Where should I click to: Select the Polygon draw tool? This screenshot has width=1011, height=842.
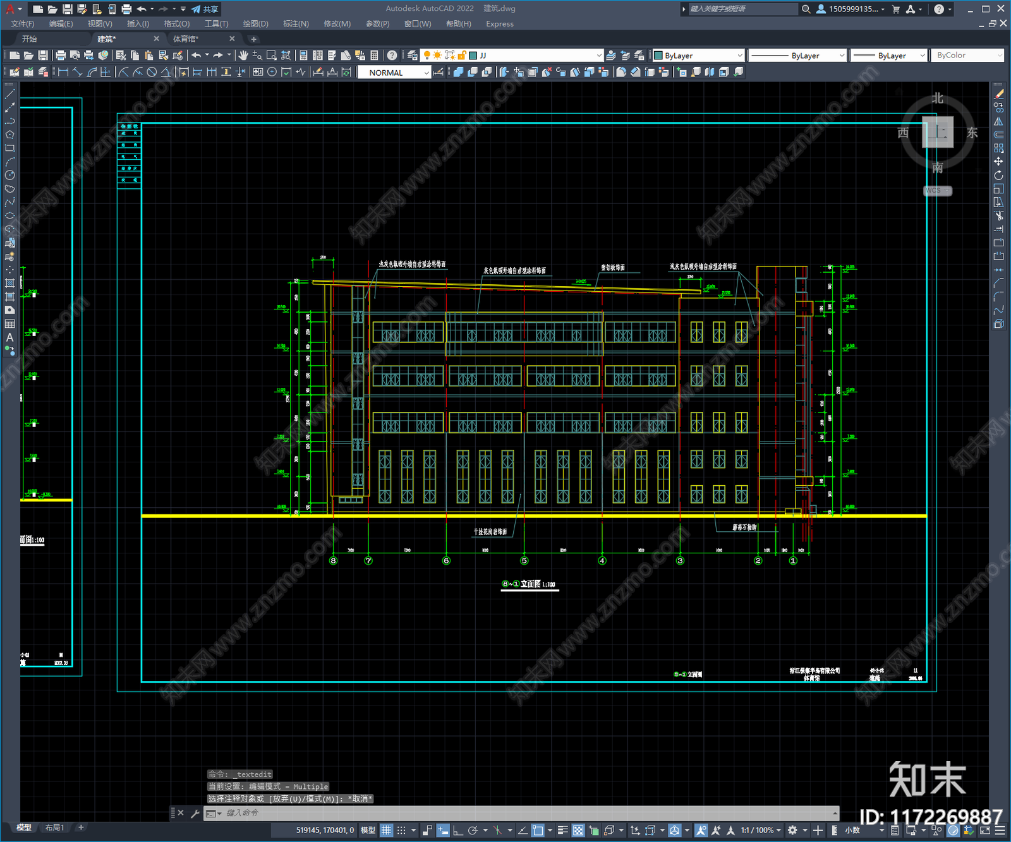point(9,135)
